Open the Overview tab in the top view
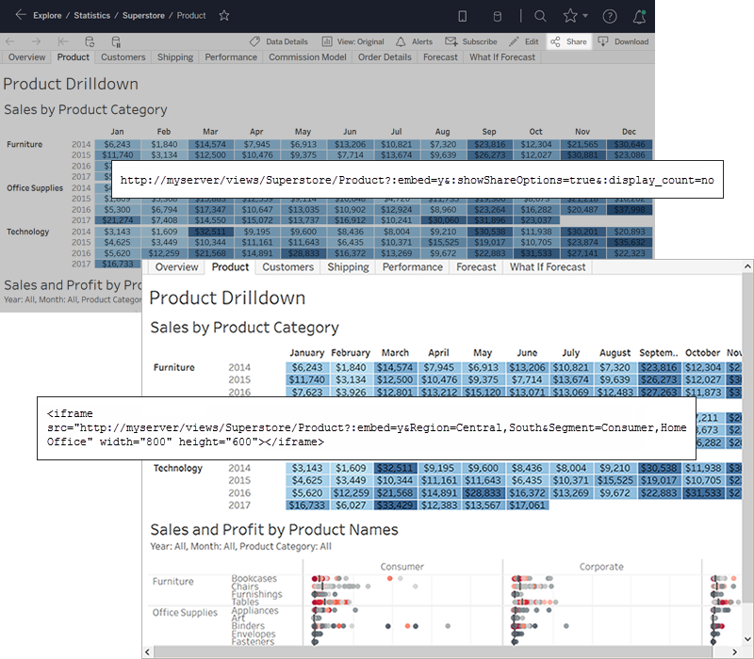Screen dimensions: 754x659 coord(27,57)
